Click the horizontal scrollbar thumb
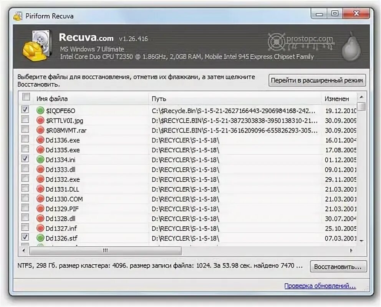Image resolution: width=381 pixels, height=307 pixels. coord(105,250)
